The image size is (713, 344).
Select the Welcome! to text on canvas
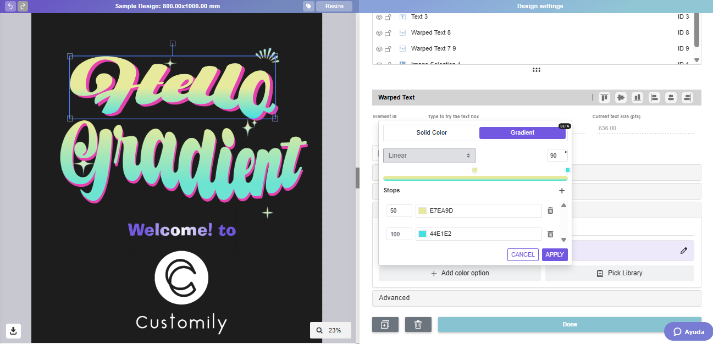click(182, 230)
